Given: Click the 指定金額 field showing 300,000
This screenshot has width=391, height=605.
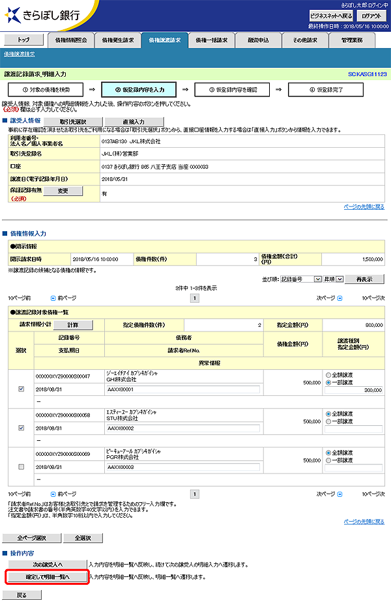Looking at the screenshot, I should 354,390.
